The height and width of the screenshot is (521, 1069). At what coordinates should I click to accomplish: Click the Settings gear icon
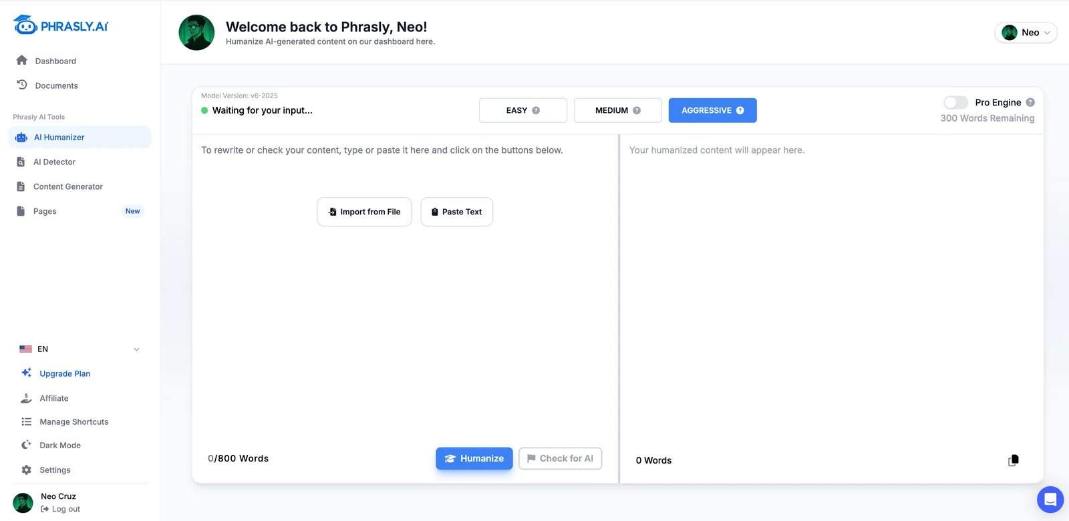click(26, 470)
